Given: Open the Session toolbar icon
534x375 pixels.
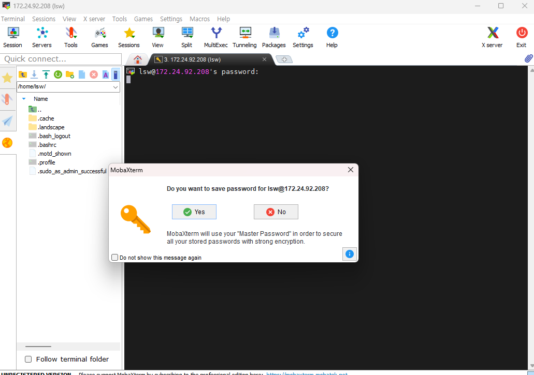Looking at the screenshot, I should (x=12, y=37).
